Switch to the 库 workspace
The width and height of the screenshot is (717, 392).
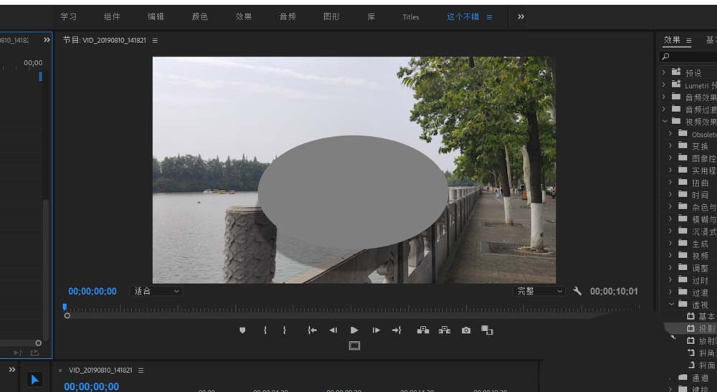click(x=371, y=17)
